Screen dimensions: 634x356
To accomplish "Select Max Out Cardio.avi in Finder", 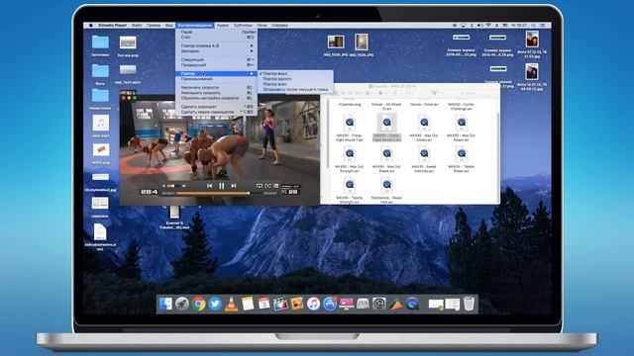I will tap(424, 128).
